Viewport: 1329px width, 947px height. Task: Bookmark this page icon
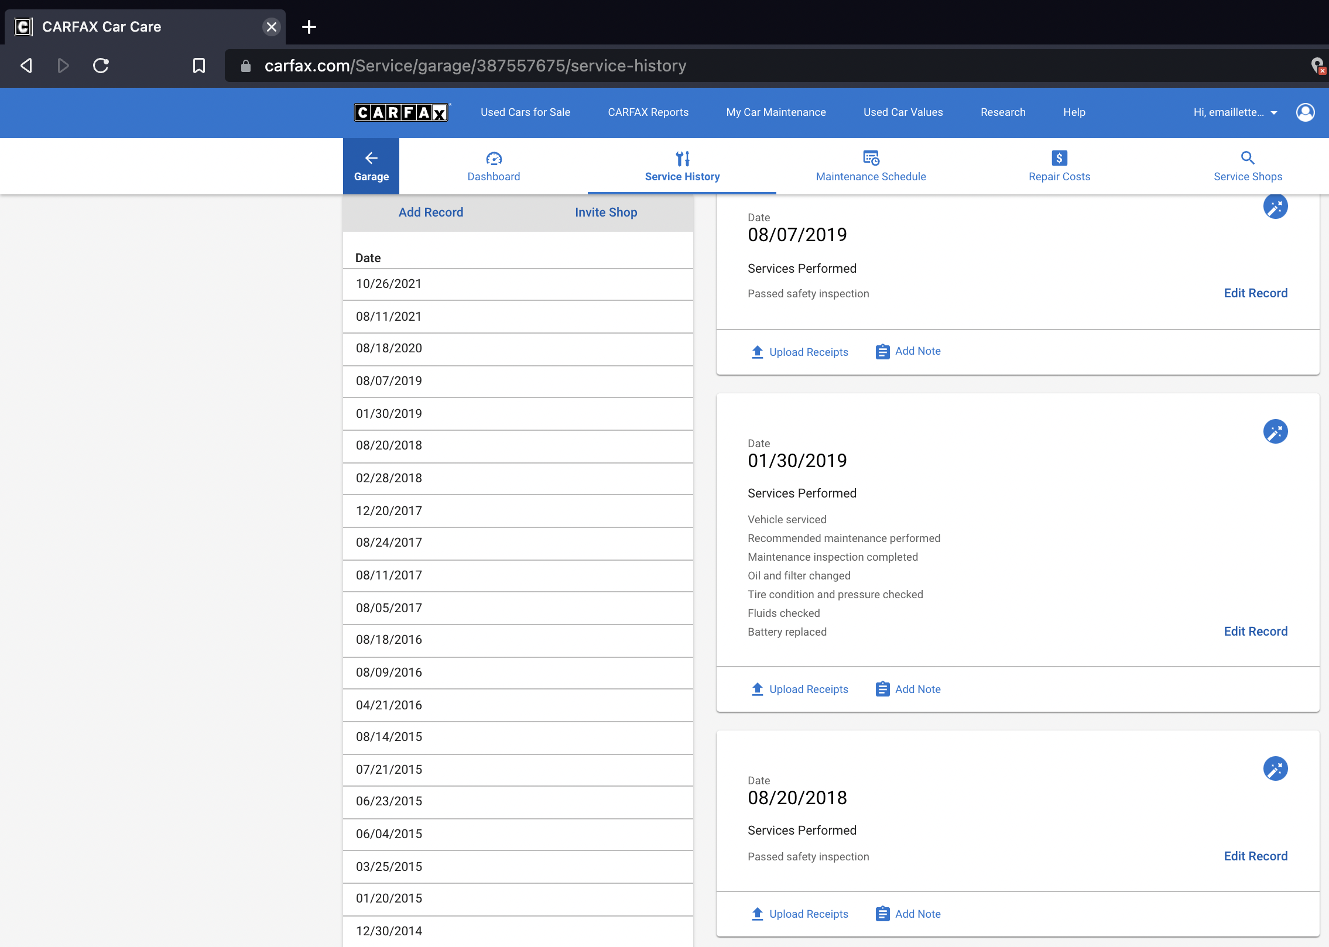[x=199, y=66]
